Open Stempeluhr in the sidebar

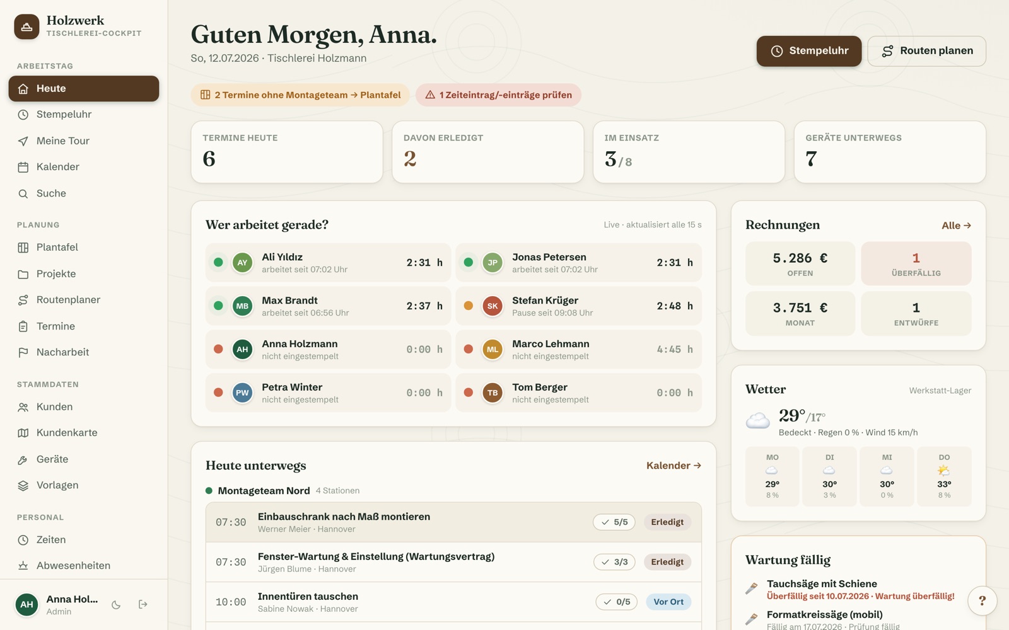pos(84,115)
